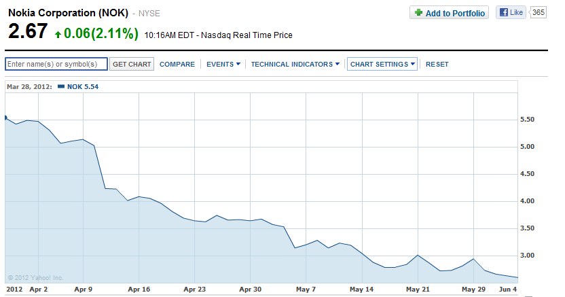Click the NYSE exchange label

coord(149,14)
